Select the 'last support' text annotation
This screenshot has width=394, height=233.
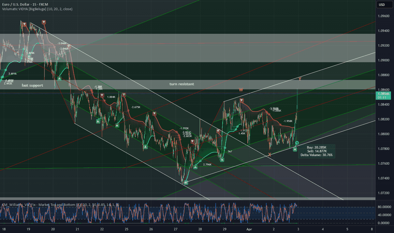click(x=33, y=86)
